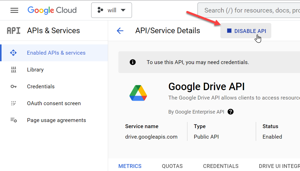The height and width of the screenshot is (171, 300).
Task: Click the Enabled APIs diamond icon
Action: 13,53
